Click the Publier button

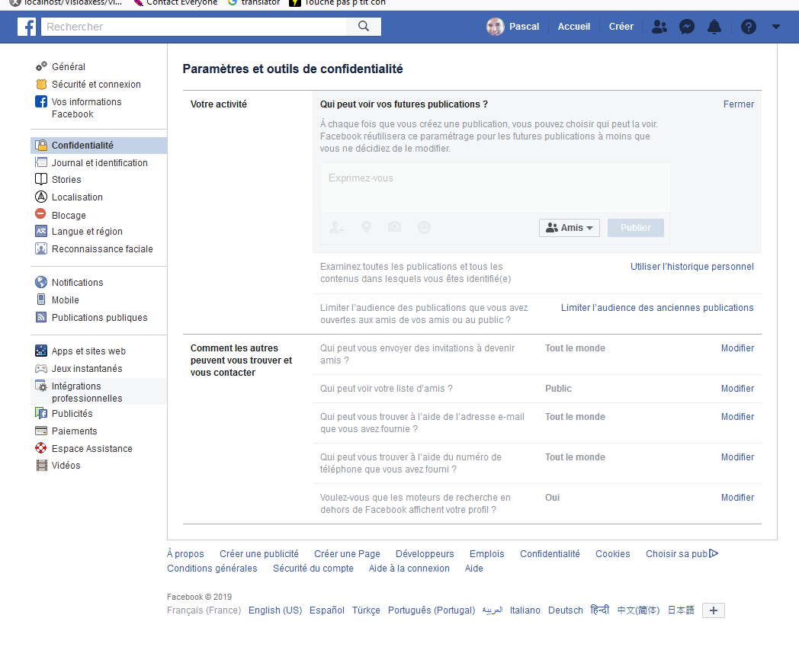(635, 228)
